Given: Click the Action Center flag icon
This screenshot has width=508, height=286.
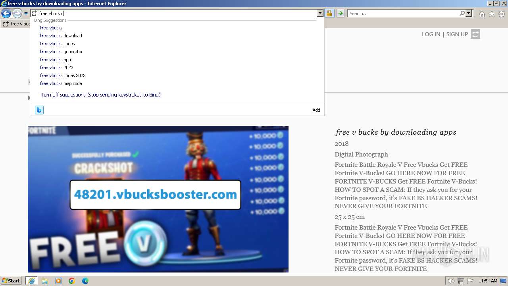Looking at the screenshot, I should pyautogui.click(x=470, y=281).
